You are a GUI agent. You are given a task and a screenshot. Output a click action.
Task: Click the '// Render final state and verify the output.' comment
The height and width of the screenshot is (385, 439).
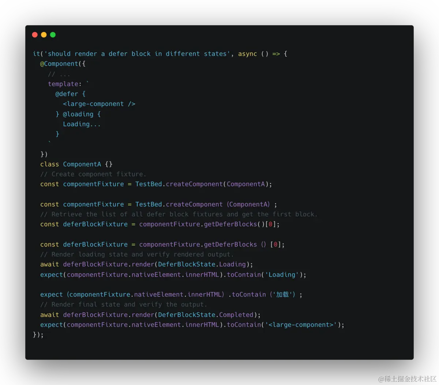click(124, 304)
